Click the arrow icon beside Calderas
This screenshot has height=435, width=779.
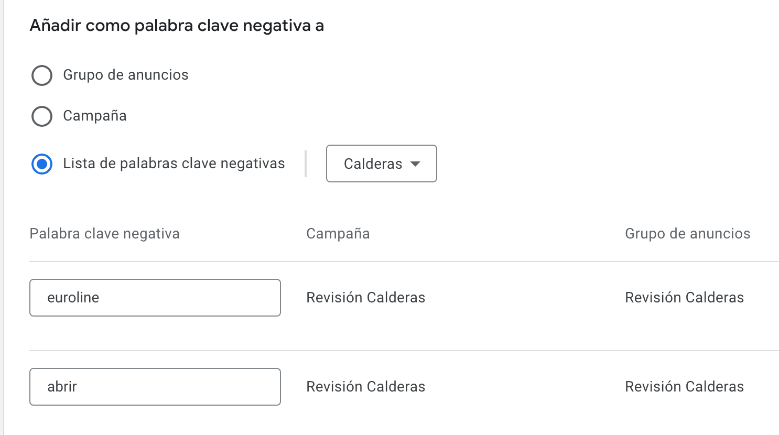point(415,164)
